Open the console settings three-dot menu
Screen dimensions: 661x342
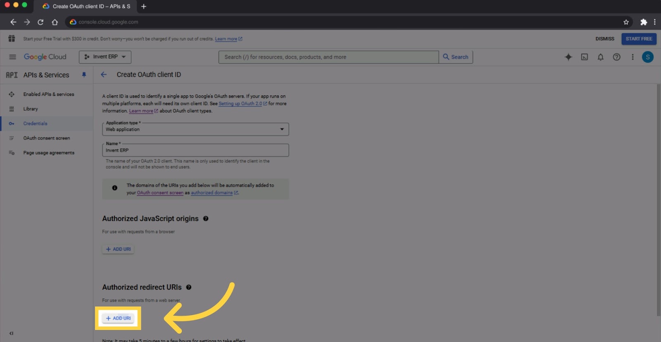point(632,57)
